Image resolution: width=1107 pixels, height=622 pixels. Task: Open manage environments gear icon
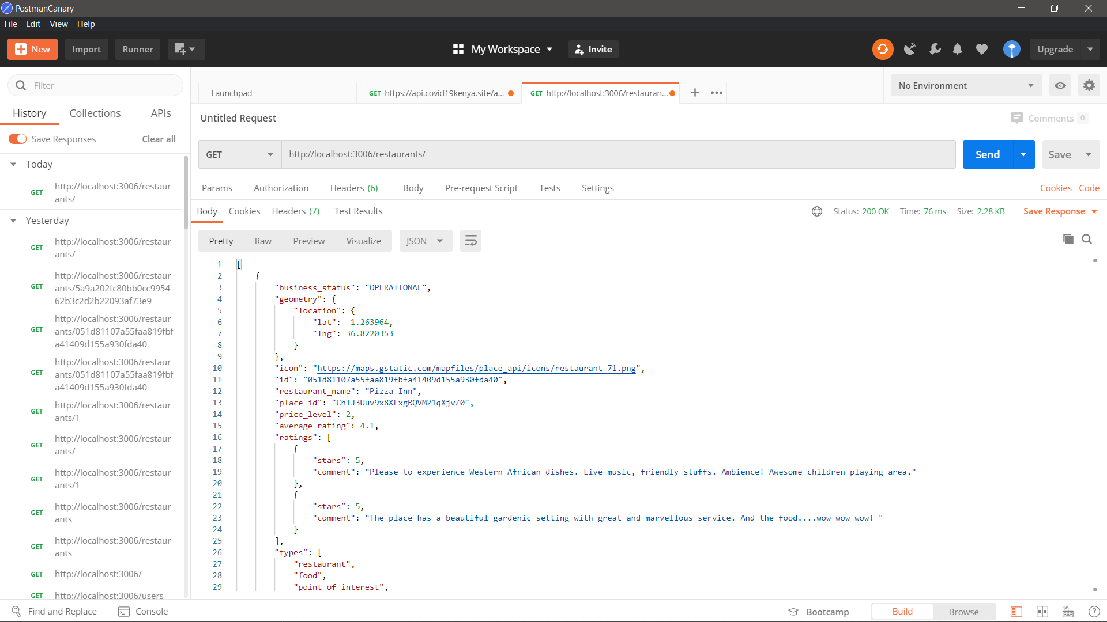[x=1089, y=86]
